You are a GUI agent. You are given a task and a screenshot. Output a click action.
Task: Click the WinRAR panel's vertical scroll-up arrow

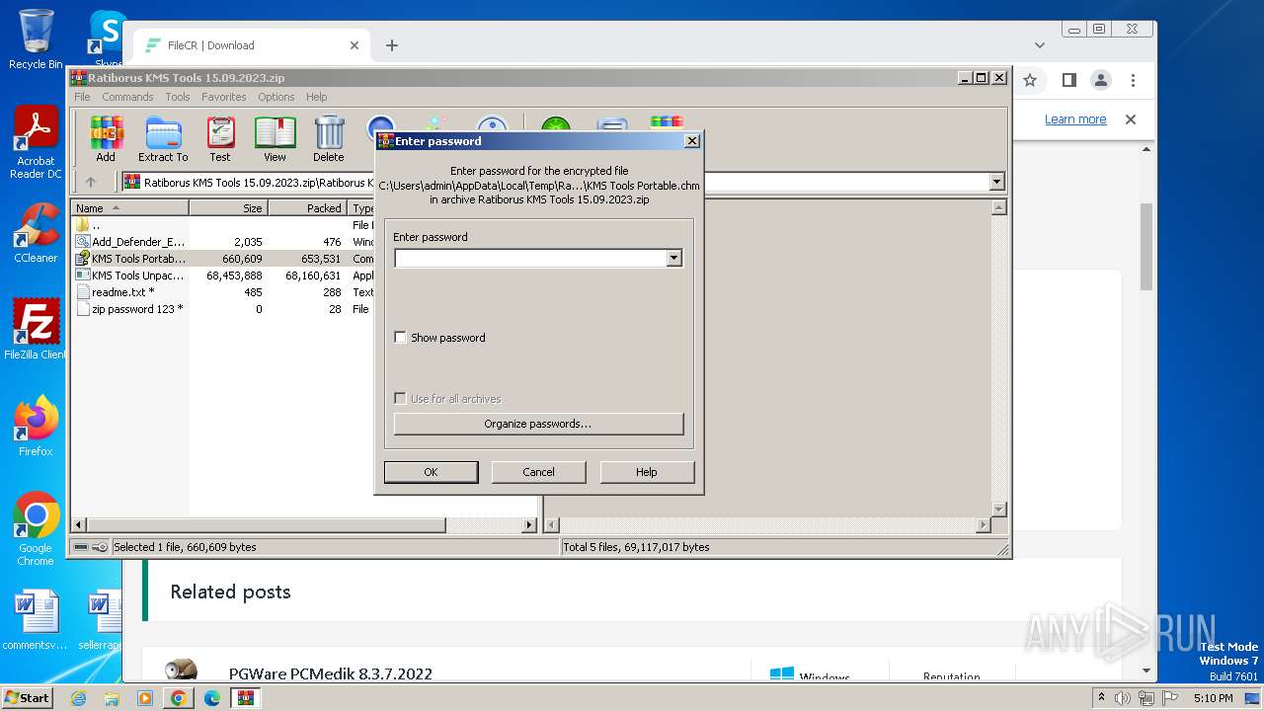tap(998, 207)
